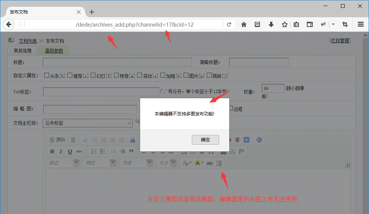Open the 字体 font dropdown
The height and width of the screenshot is (214, 369).
pyautogui.click(x=137, y=163)
